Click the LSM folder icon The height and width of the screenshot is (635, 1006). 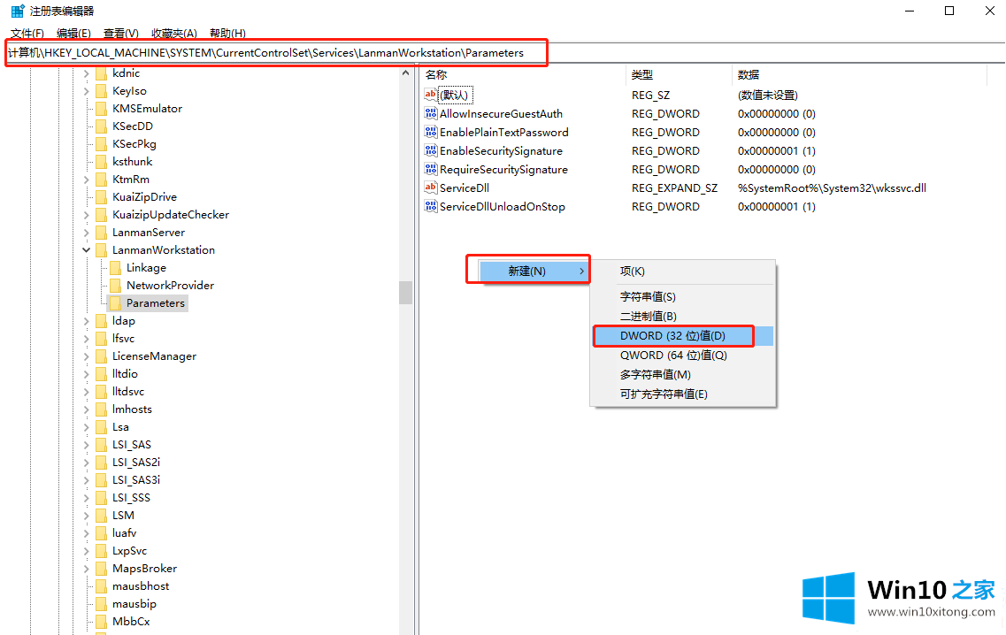coord(102,515)
